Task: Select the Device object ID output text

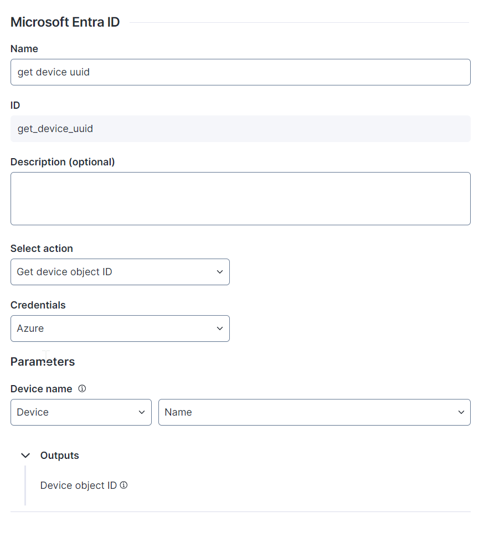Action: coord(79,486)
